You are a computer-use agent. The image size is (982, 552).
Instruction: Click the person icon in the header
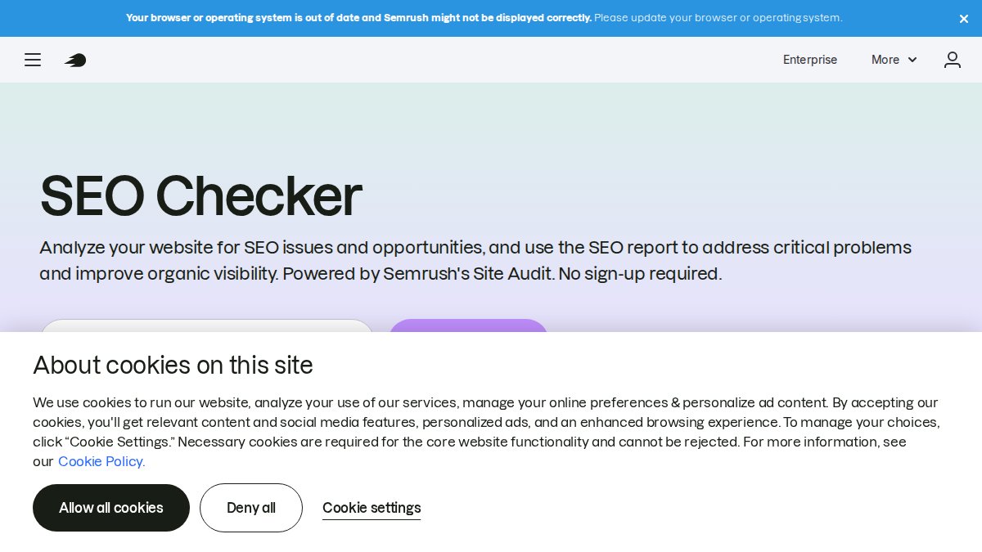tap(953, 60)
